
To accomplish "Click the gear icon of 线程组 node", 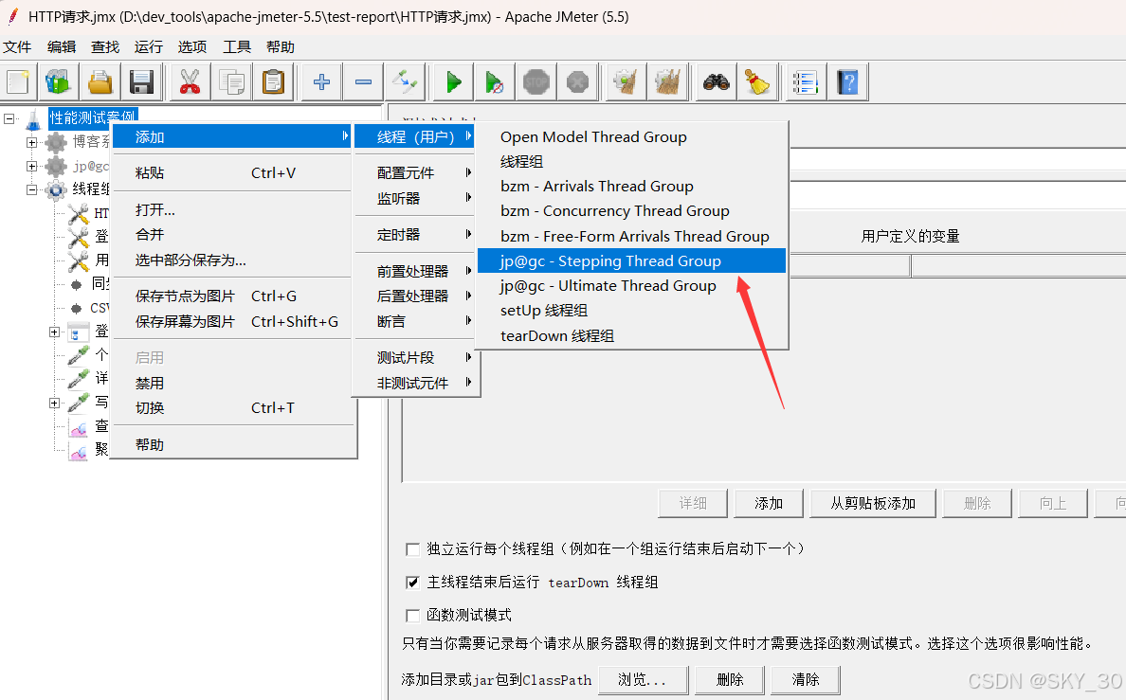I will (x=56, y=189).
